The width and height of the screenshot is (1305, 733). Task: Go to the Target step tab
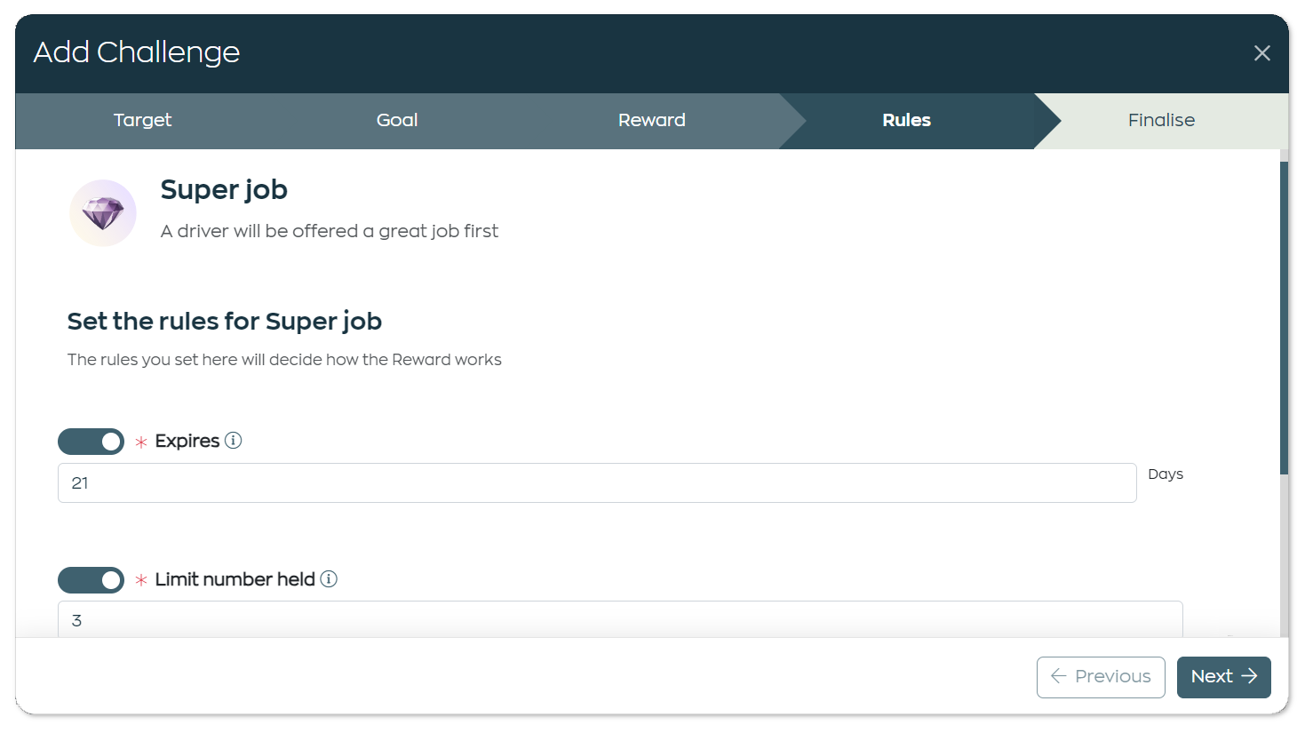pyautogui.click(x=142, y=120)
